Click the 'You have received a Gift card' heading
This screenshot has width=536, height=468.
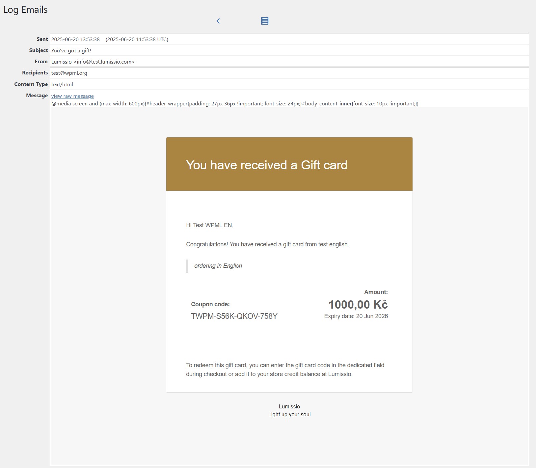pyautogui.click(x=267, y=165)
